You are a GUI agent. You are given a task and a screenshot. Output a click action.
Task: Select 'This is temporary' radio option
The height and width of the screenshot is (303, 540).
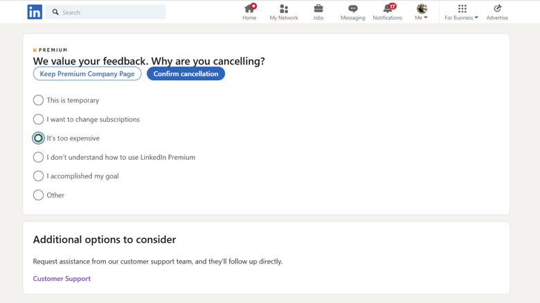coord(38,100)
